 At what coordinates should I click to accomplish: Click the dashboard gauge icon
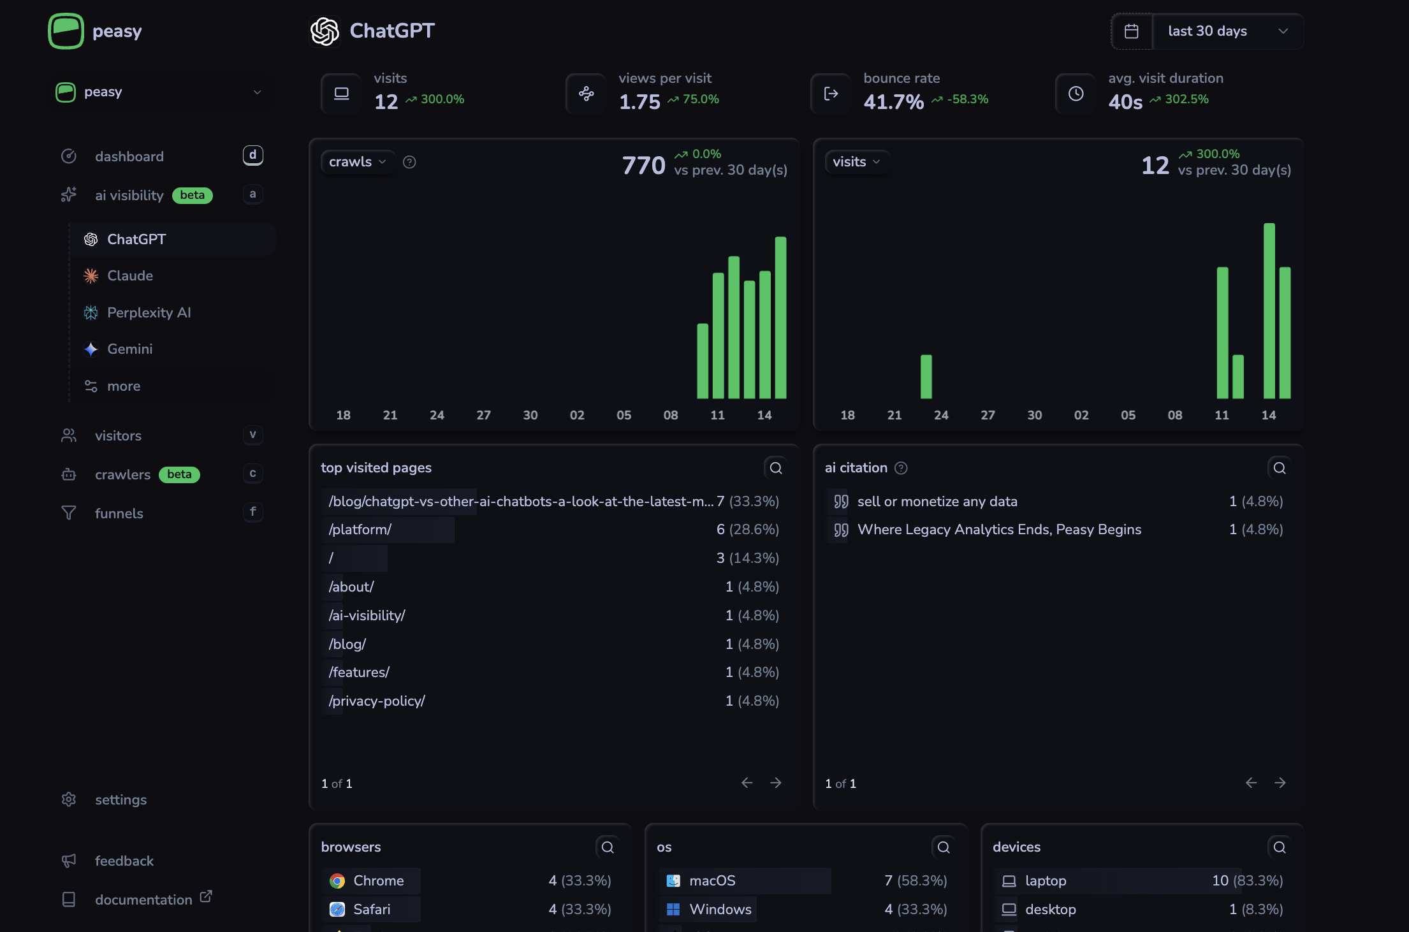tap(69, 156)
